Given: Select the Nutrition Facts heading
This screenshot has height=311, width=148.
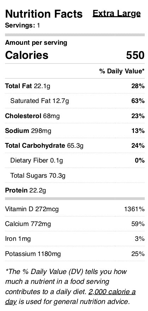Looking at the screenshot, I should point(44,14).
